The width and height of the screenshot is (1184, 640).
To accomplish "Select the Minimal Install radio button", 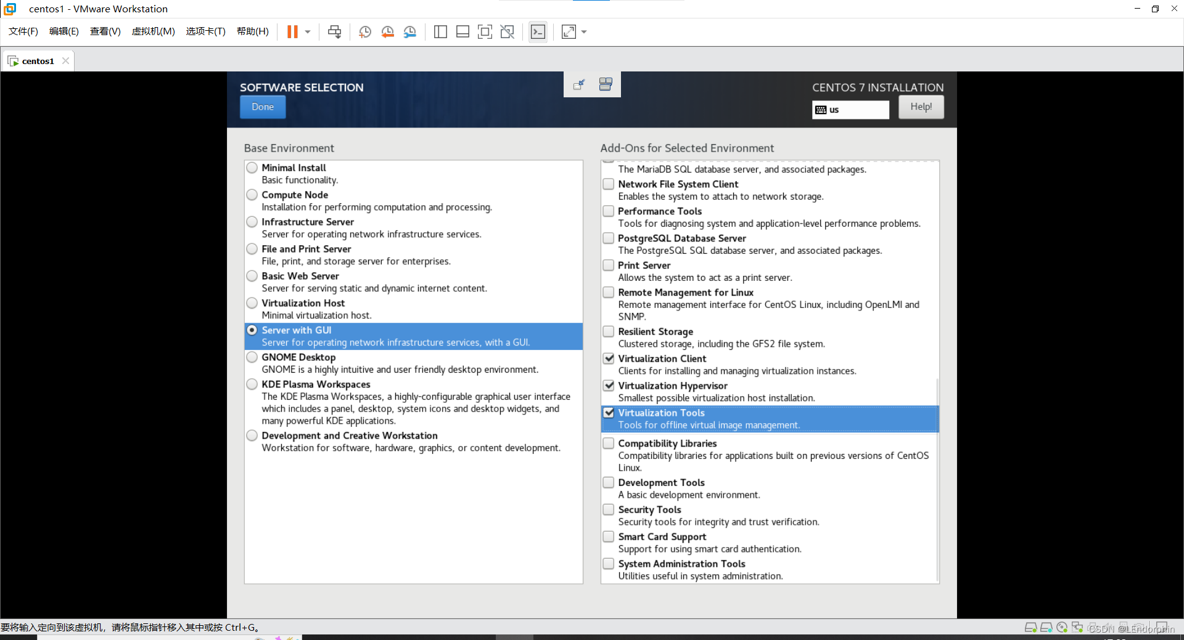I will tap(252, 168).
